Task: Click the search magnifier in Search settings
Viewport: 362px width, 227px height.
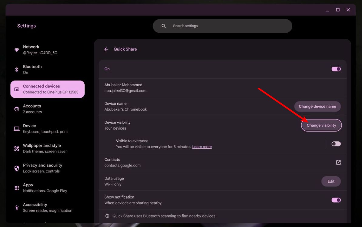Action: (164, 26)
